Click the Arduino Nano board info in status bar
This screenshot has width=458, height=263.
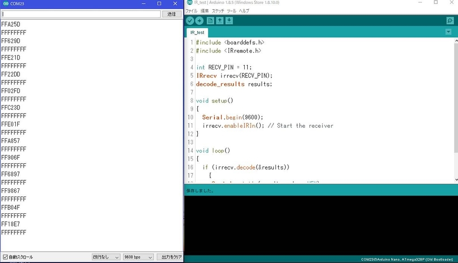407,259
